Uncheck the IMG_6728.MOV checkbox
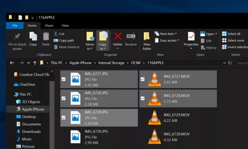 tap(142, 98)
